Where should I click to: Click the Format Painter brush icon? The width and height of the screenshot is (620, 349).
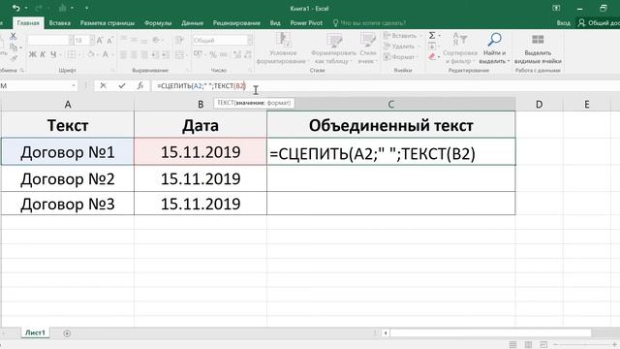[13, 58]
